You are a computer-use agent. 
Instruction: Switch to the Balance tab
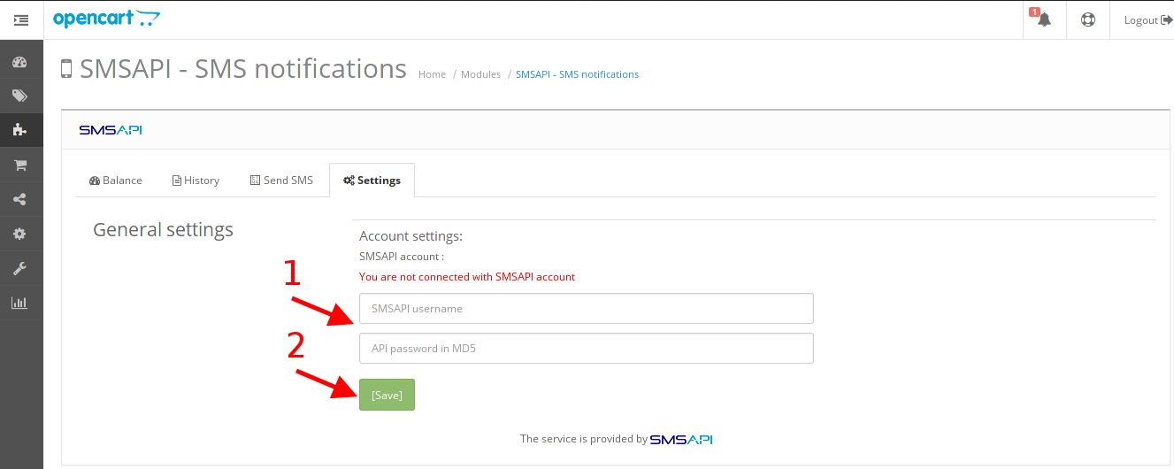(x=116, y=180)
